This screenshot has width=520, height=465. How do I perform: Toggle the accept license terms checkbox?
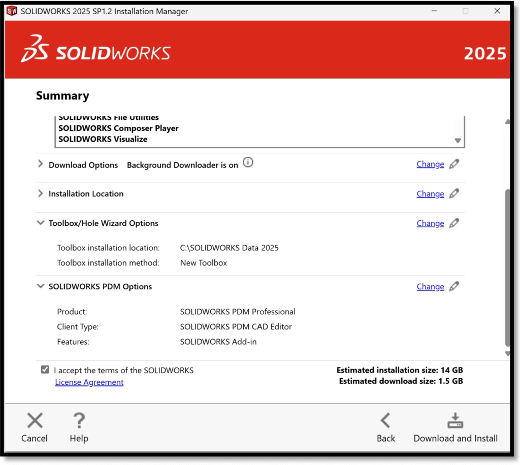[45, 370]
